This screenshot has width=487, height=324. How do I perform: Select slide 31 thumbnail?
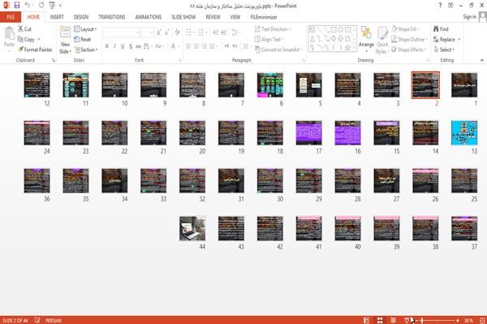(x=231, y=181)
